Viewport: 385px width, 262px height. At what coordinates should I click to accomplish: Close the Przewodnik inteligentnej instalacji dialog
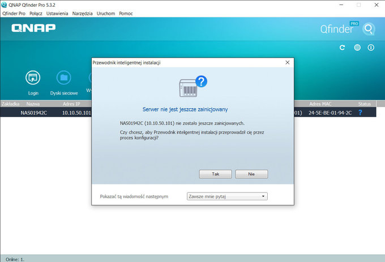[288, 63]
